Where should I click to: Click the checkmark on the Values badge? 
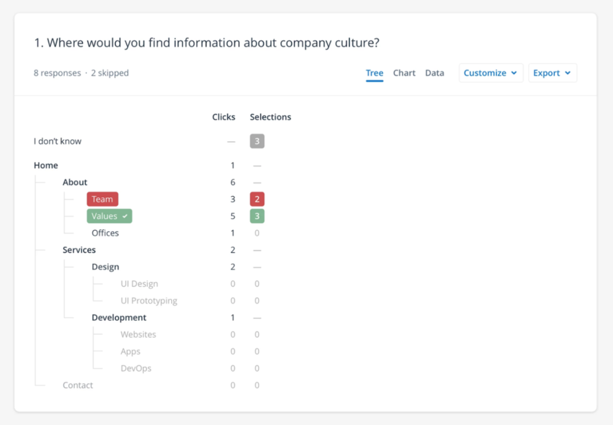click(x=124, y=216)
